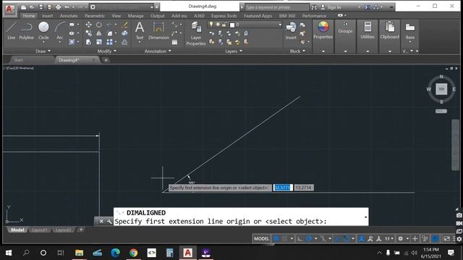Viewport: 463px width, 260px height.
Task: Open the workspace selector dropdown
Action: [x=152, y=7]
